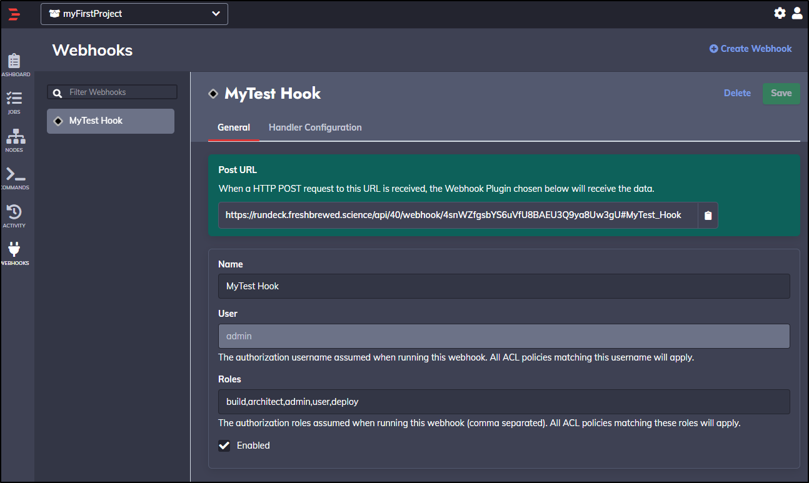Save the webhook changes
This screenshot has width=809, height=483.
pos(781,94)
